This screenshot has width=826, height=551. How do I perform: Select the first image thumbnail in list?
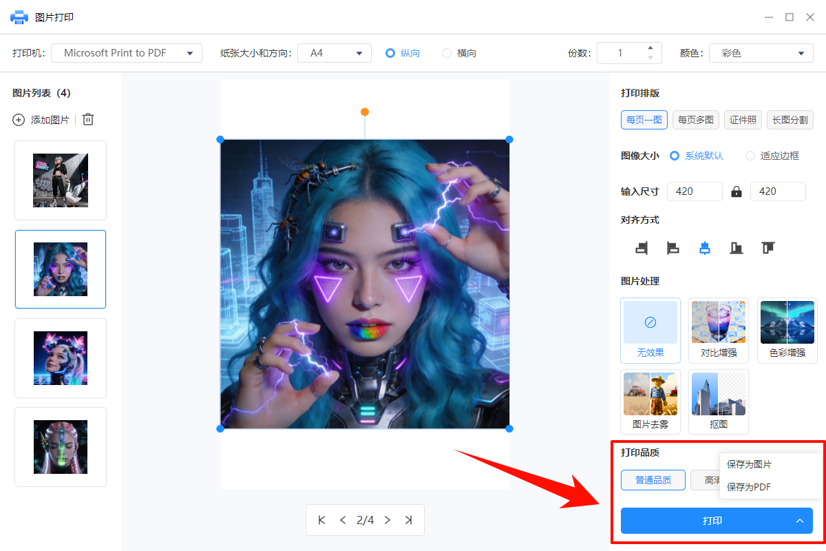(x=61, y=180)
